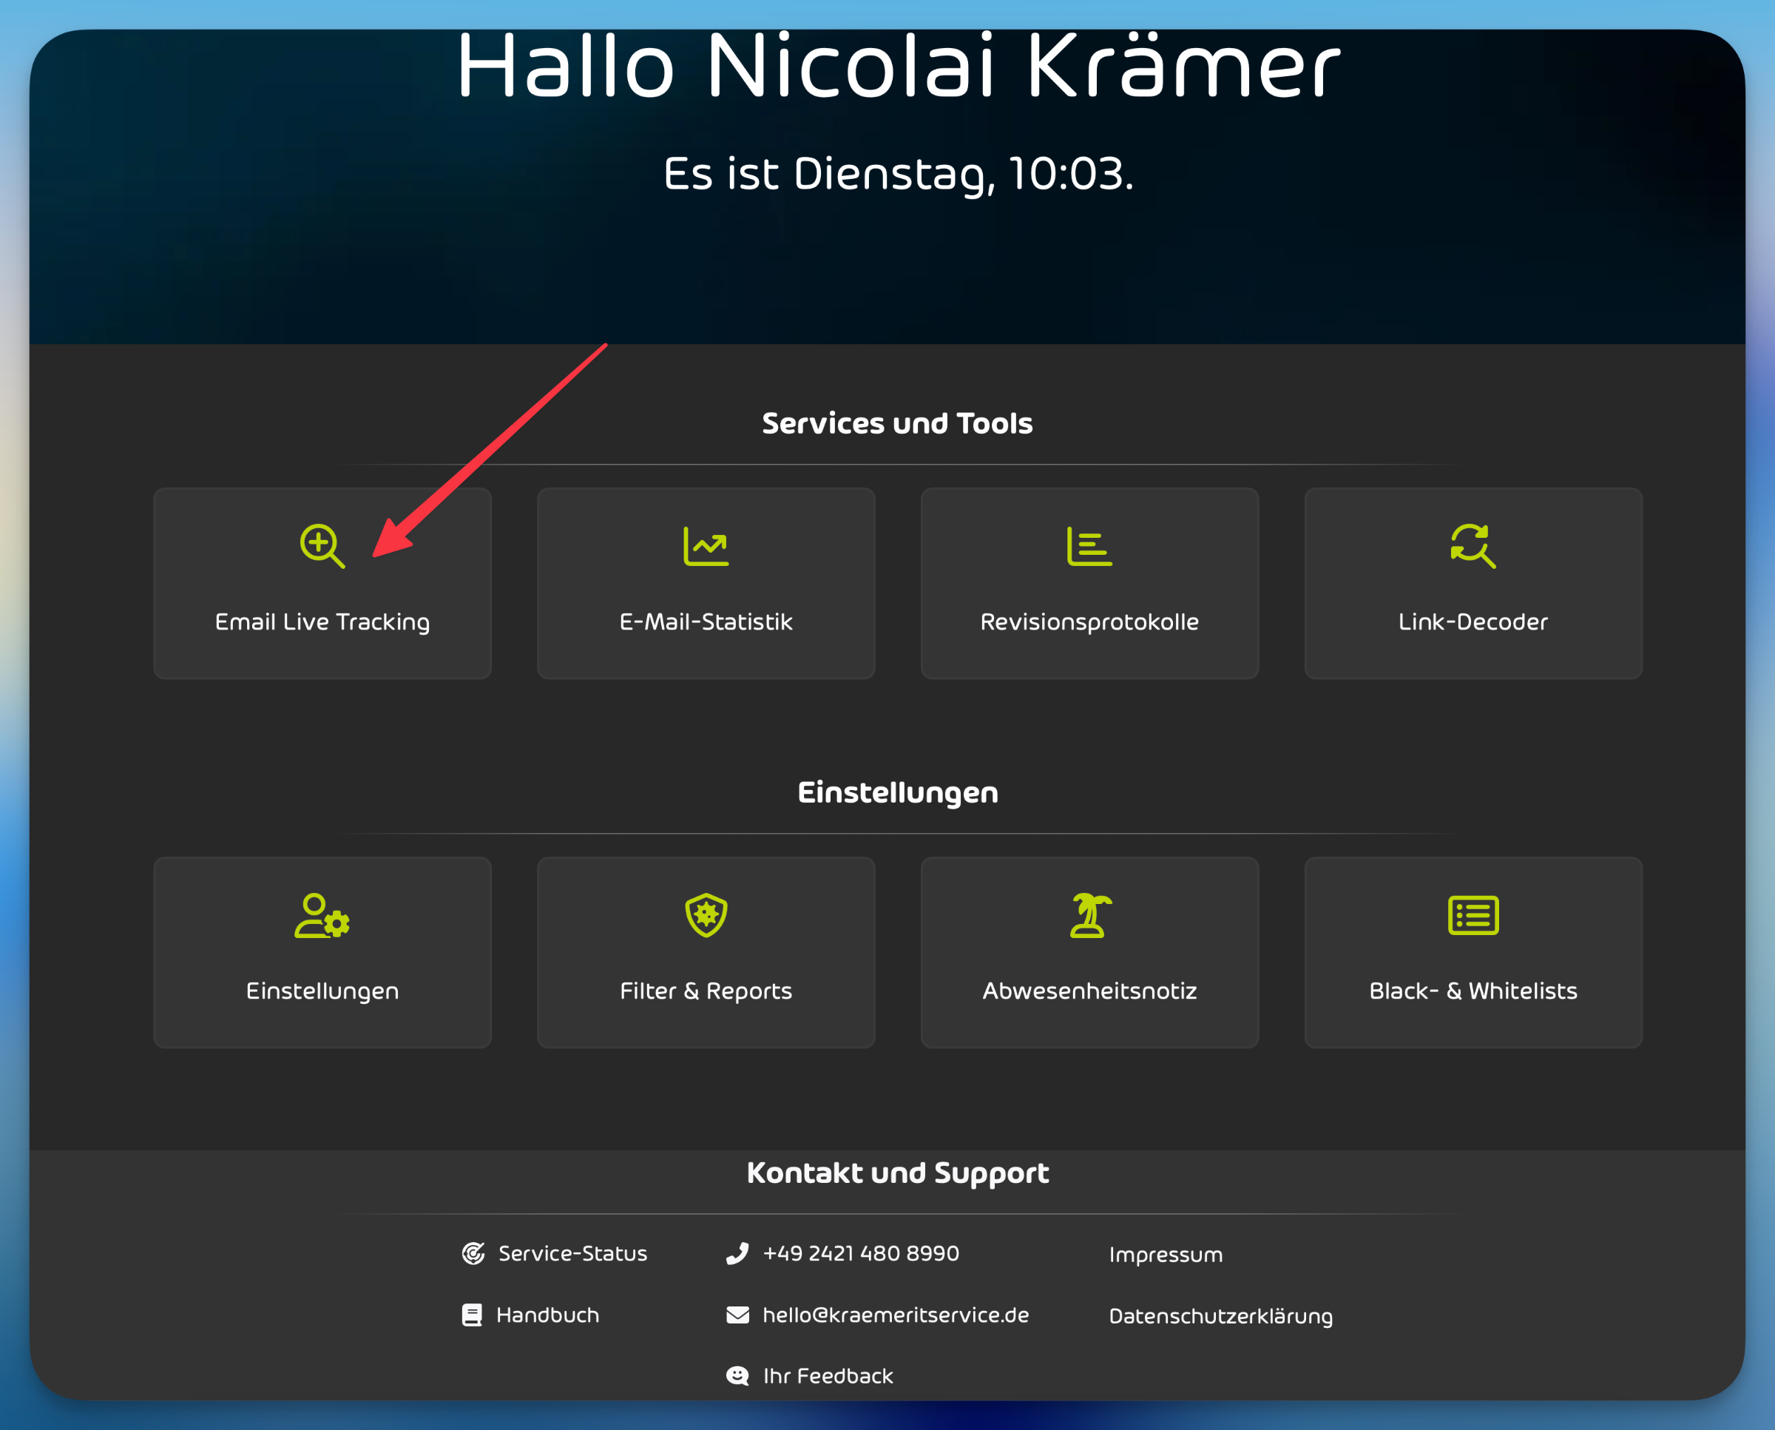The height and width of the screenshot is (1430, 1775).
Task: Open the Impressum link
Action: point(1165,1255)
